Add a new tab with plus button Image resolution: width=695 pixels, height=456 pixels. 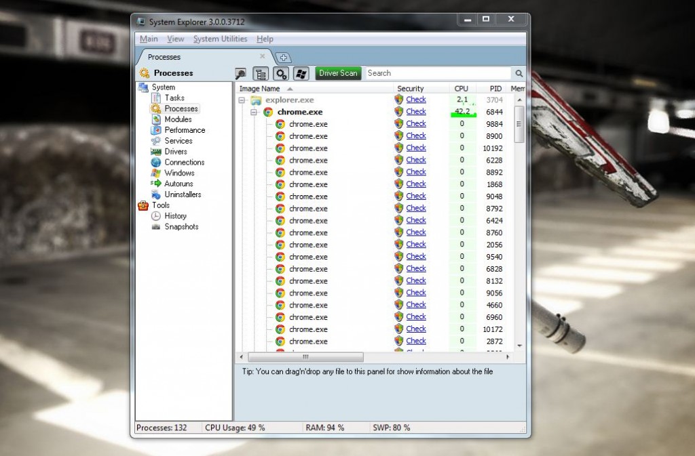pos(284,58)
